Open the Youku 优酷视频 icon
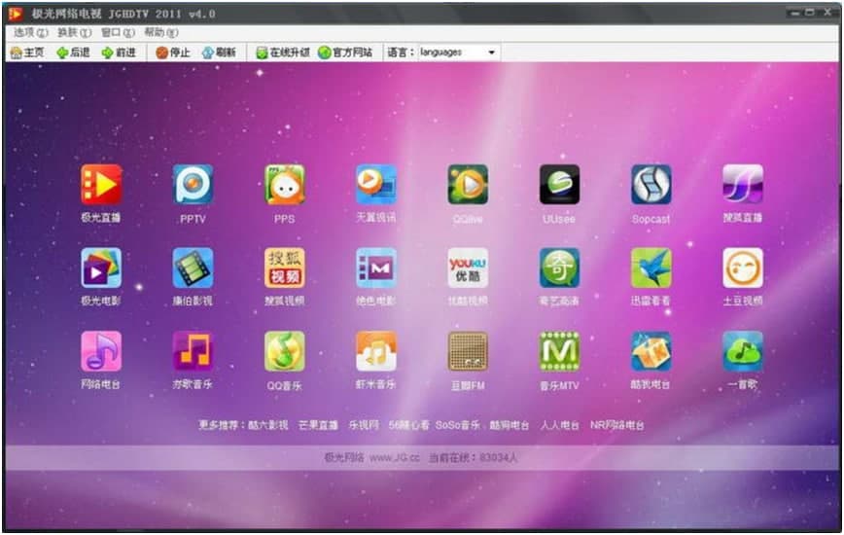This screenshot has height=535, width=844. click(468, 268)
